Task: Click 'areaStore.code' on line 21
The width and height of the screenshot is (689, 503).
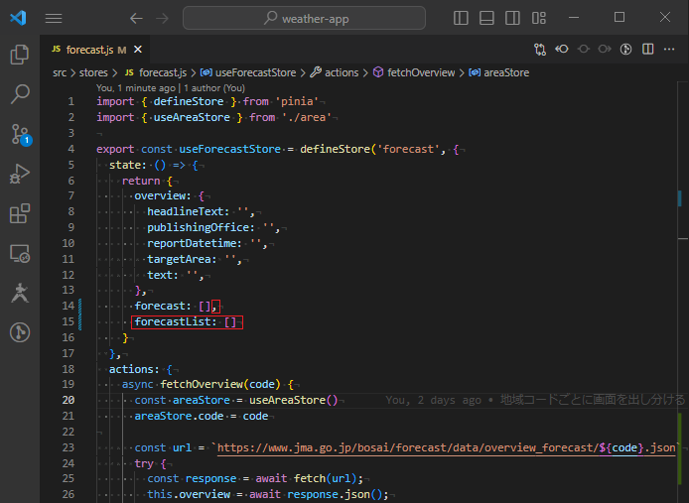Action: point(179,416)
